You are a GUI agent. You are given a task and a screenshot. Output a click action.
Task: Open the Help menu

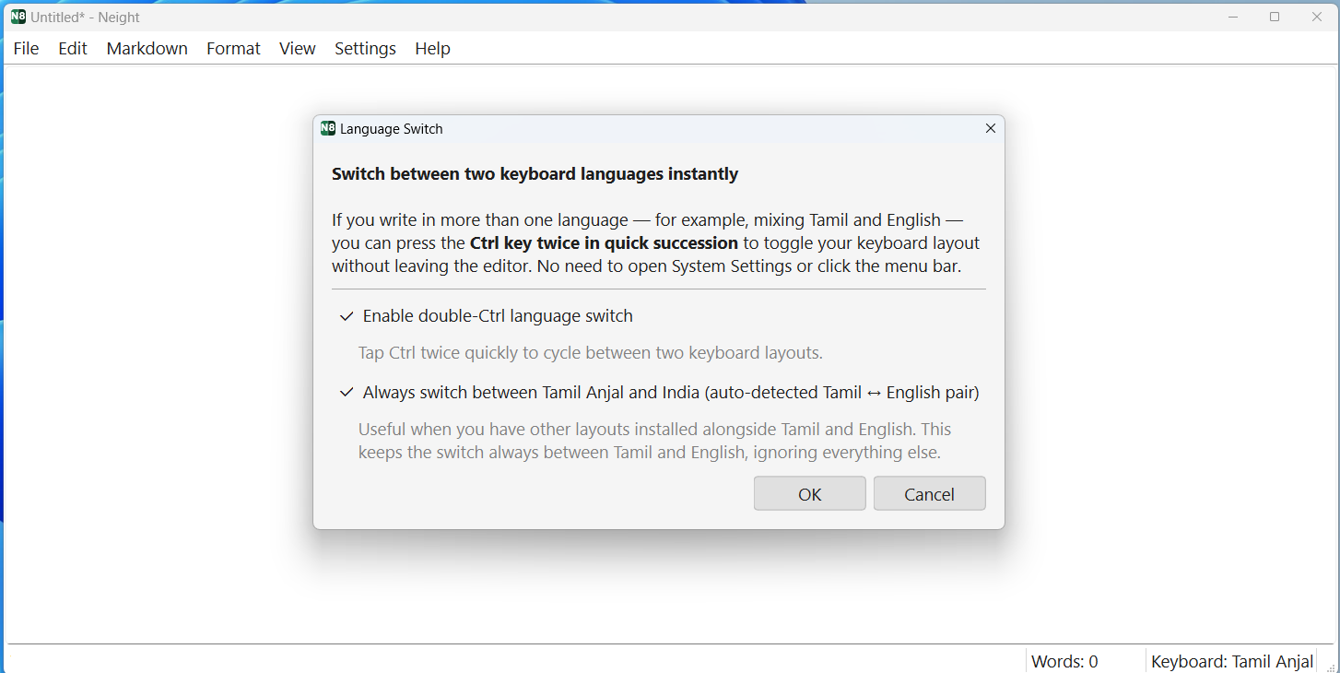(432, 49)
